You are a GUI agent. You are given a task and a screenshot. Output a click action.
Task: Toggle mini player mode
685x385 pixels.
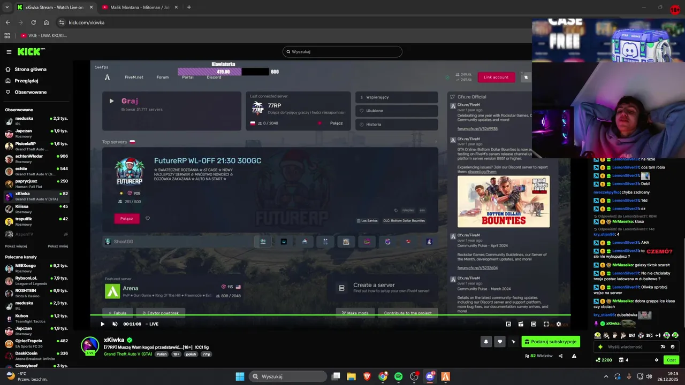[508, 324]
